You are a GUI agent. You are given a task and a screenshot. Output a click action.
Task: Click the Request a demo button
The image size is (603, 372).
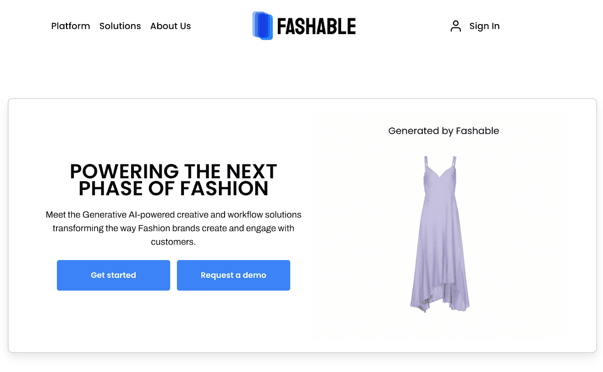(x=233, y=275)
